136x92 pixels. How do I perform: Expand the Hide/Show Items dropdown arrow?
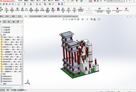[89, 19]
